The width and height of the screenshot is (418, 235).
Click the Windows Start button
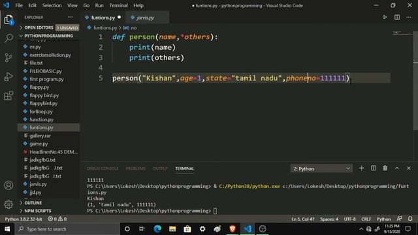coord(7,229)
